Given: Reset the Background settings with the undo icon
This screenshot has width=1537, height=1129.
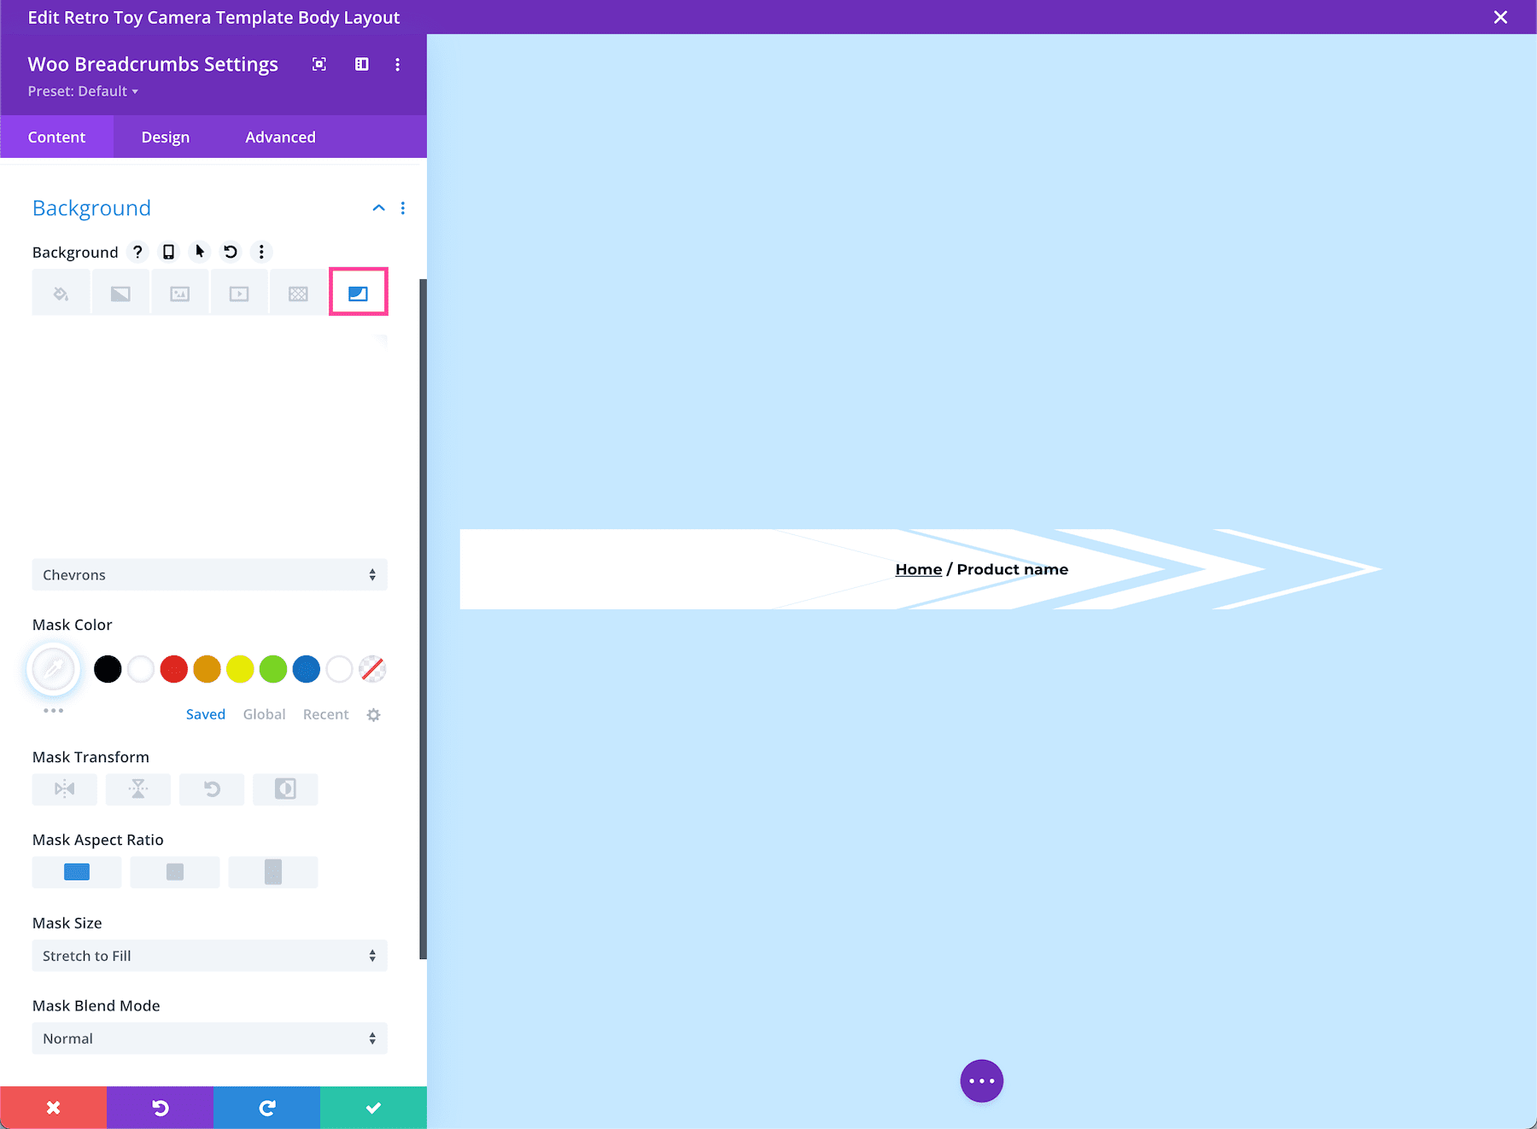Looking at the screenshot, I should tap(230, 252).
